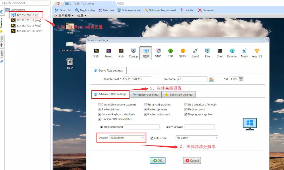Collapse the sidebar with double chevron
This screenshot has height=170, width=284.
[2, 12]
